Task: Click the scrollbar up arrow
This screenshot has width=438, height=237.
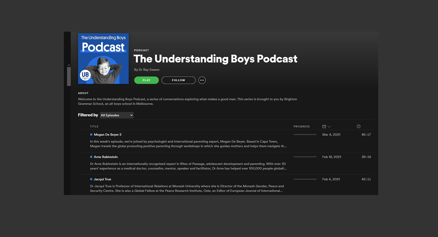Action: click(69, 65)
